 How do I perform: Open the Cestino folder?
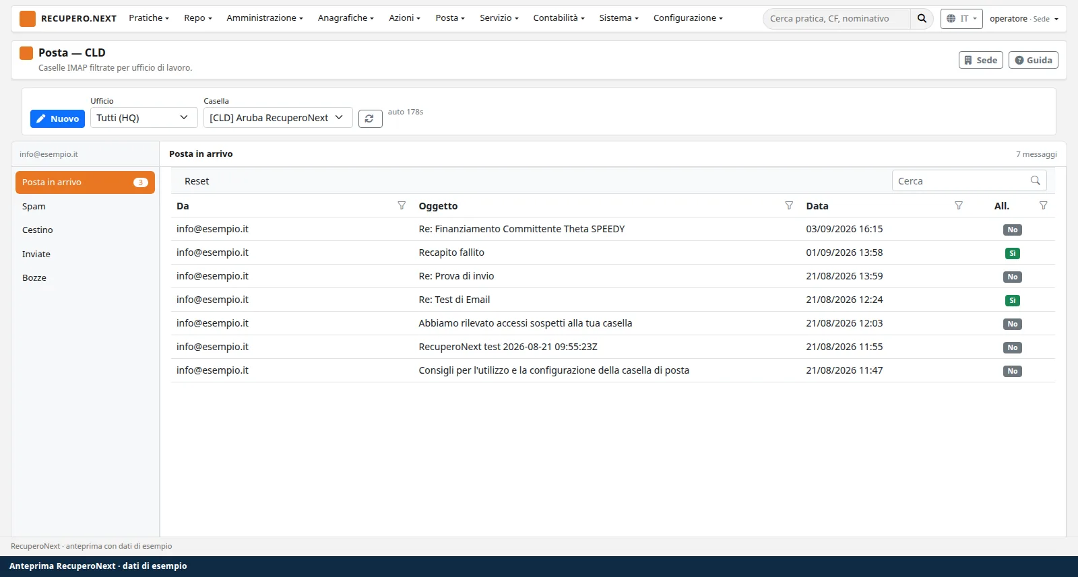85,230
